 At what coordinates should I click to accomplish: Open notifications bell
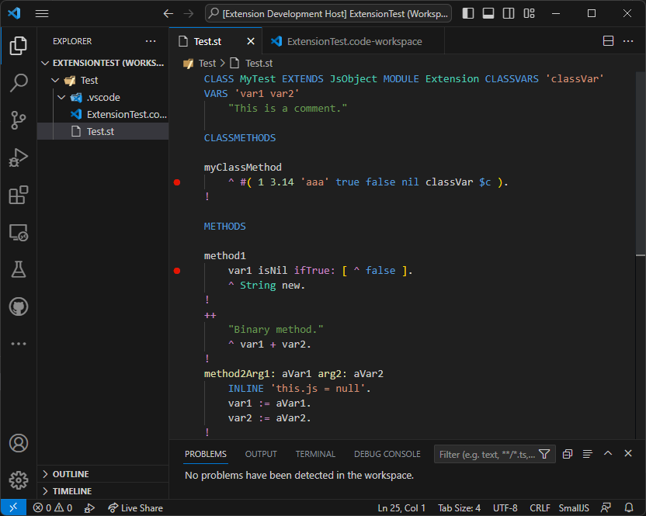(x=629, y=507)
